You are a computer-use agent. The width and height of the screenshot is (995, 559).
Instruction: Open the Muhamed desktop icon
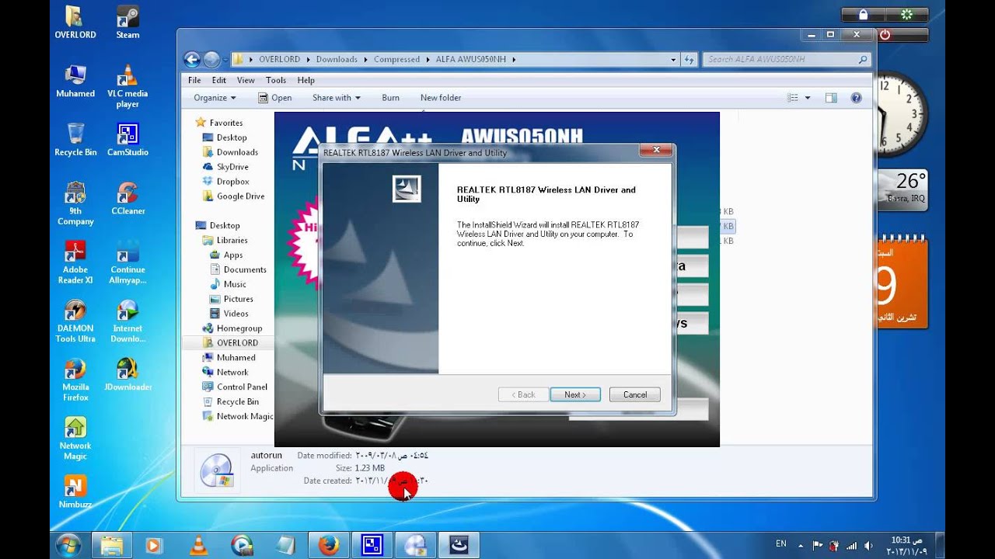(75, 81)
